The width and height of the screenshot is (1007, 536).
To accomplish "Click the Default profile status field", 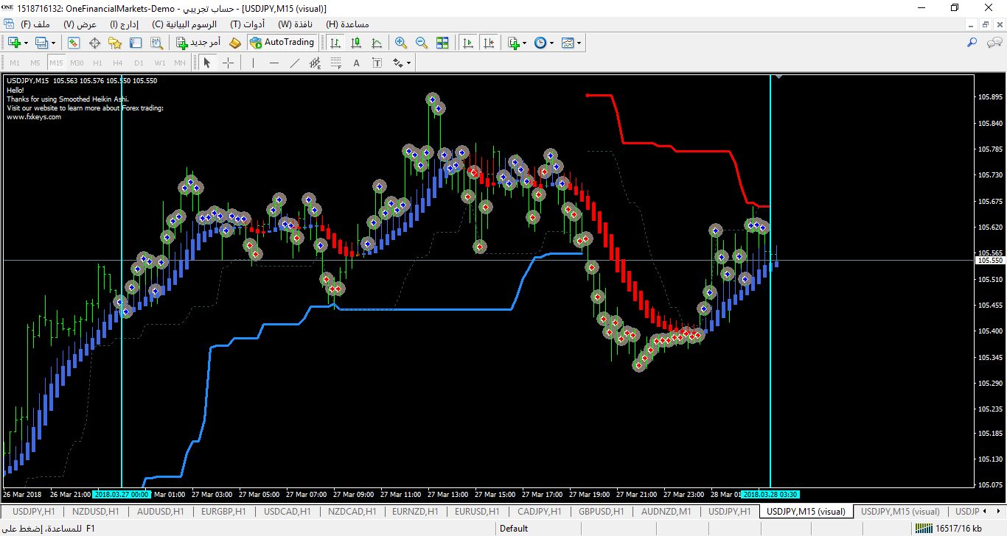I will [514, 528].
